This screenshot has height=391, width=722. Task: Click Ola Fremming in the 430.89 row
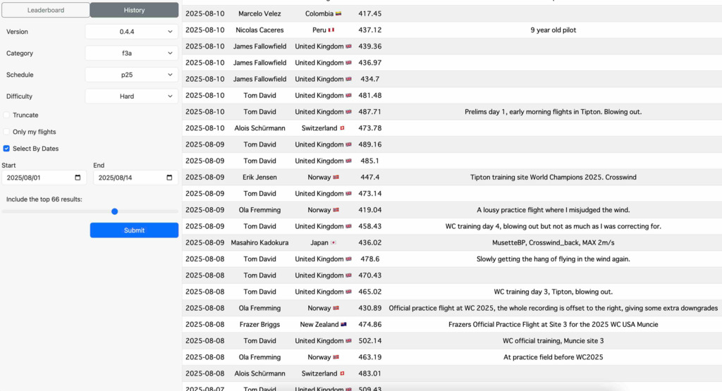point(259,308)
